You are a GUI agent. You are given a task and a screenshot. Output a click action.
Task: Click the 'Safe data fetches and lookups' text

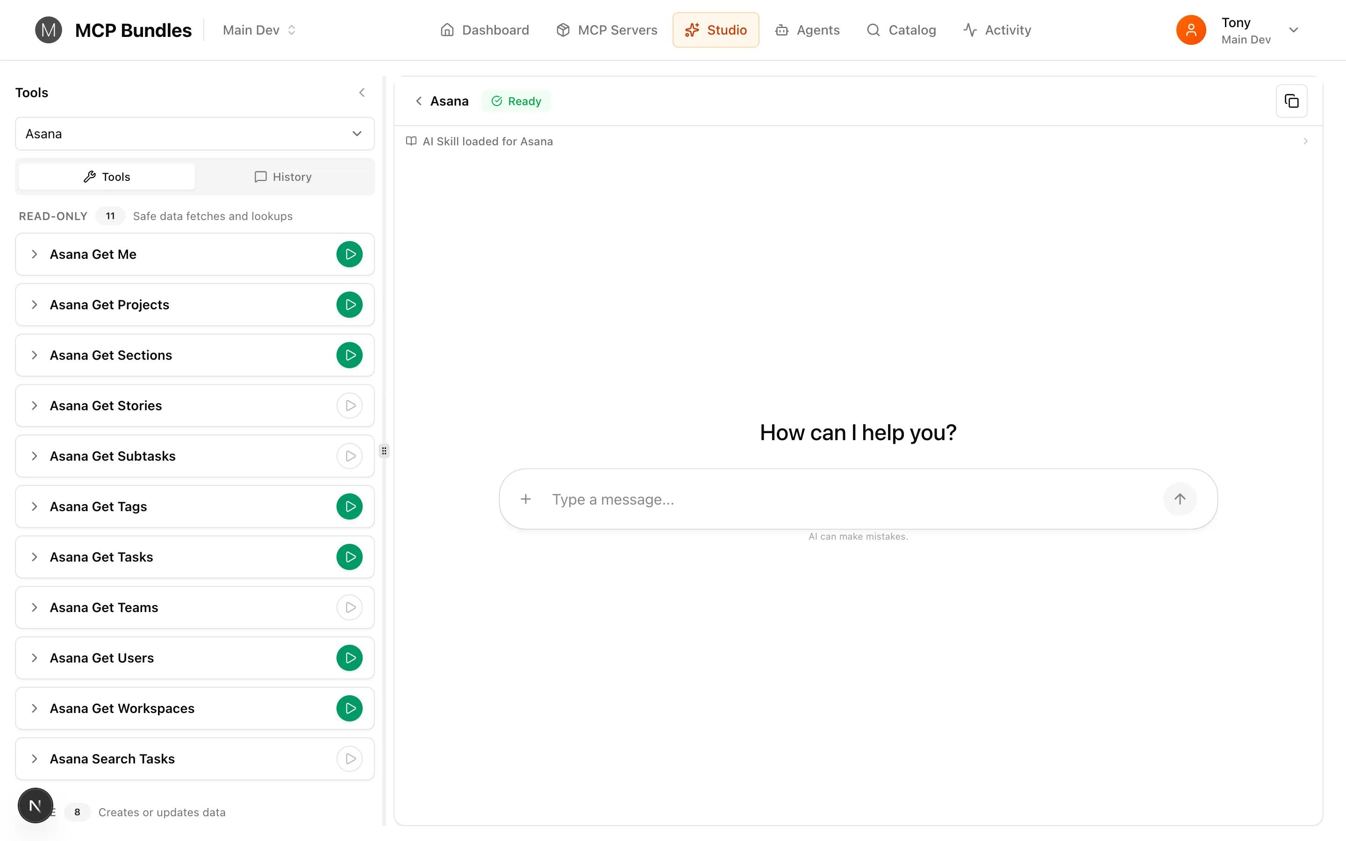click(x=213, y=216)
